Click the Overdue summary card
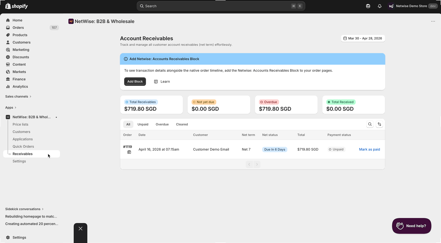The height and width of the screenshot is (243, 441). pyautogui.click(x=286, y=105)
